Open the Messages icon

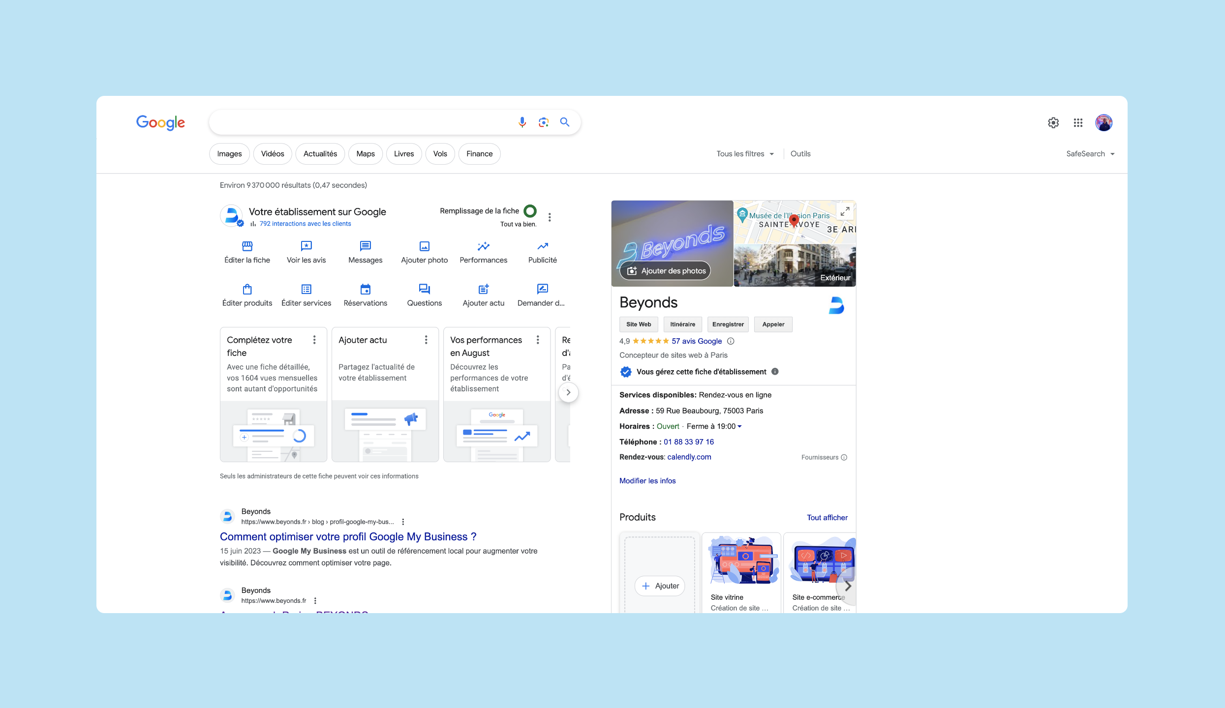365,246
